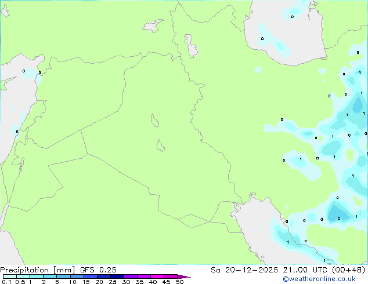Click the 20–25 mm dark blue swatch
368x284 pixels.
pos(104,276)
